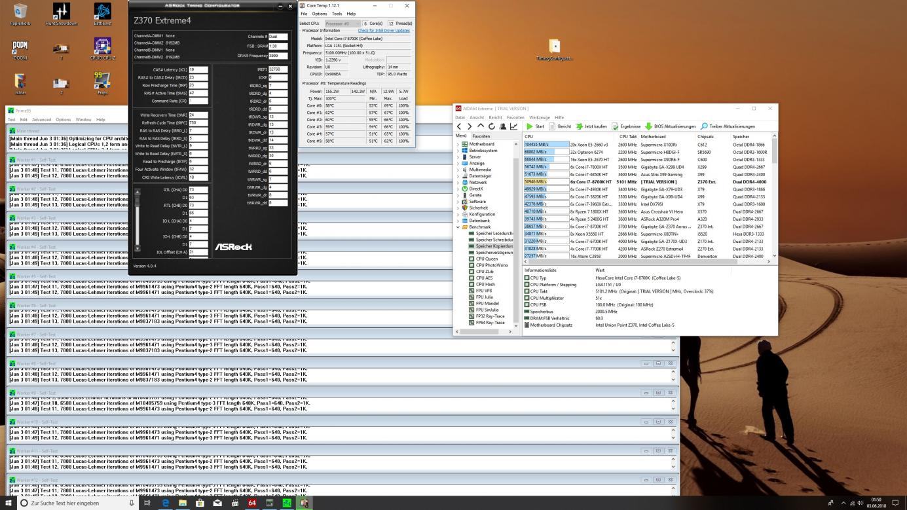907x510 pixels.
Task: Start the AIDA64 benchmark
Action: point(535,126)
